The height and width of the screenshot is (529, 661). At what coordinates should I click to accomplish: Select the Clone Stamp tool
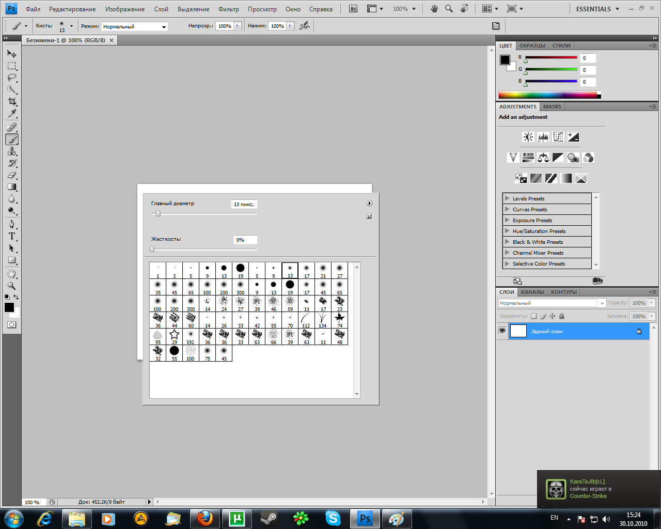(x=12, y=151)
